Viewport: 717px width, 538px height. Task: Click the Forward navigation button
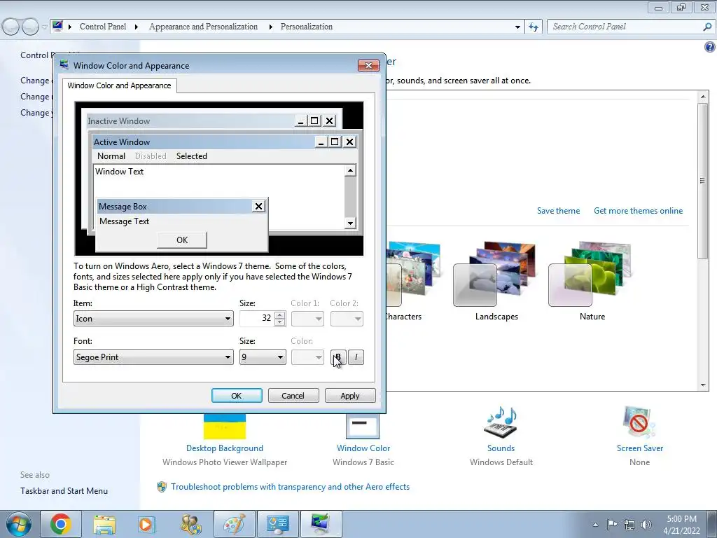[x=30, y=27]
